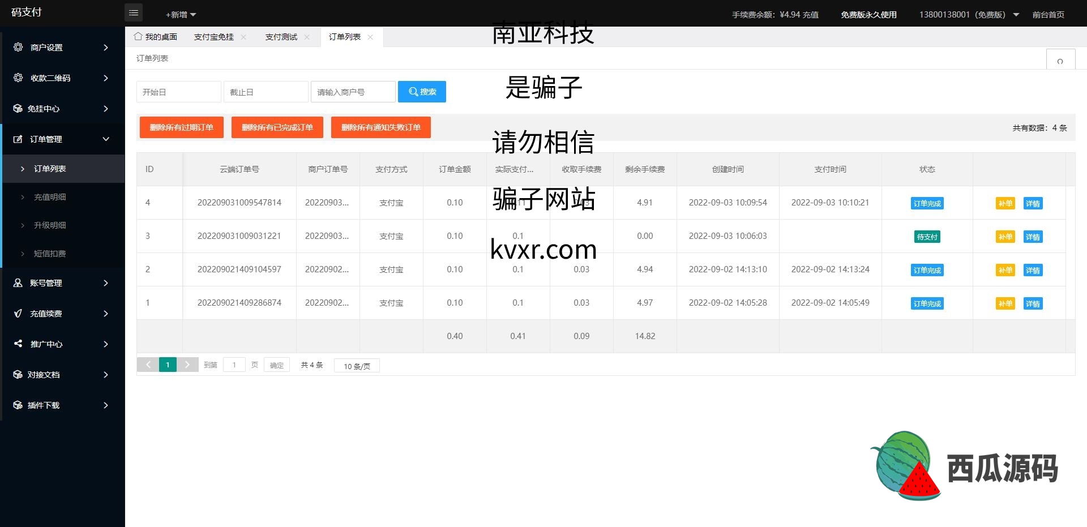1087x527 pixels.
Task: Open 充值明细 in the sidebar
Action: point(63,197)
